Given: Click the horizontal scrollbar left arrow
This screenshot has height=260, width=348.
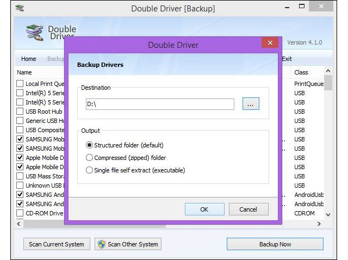Looking at the screenshot, I should tap(19, 224).
